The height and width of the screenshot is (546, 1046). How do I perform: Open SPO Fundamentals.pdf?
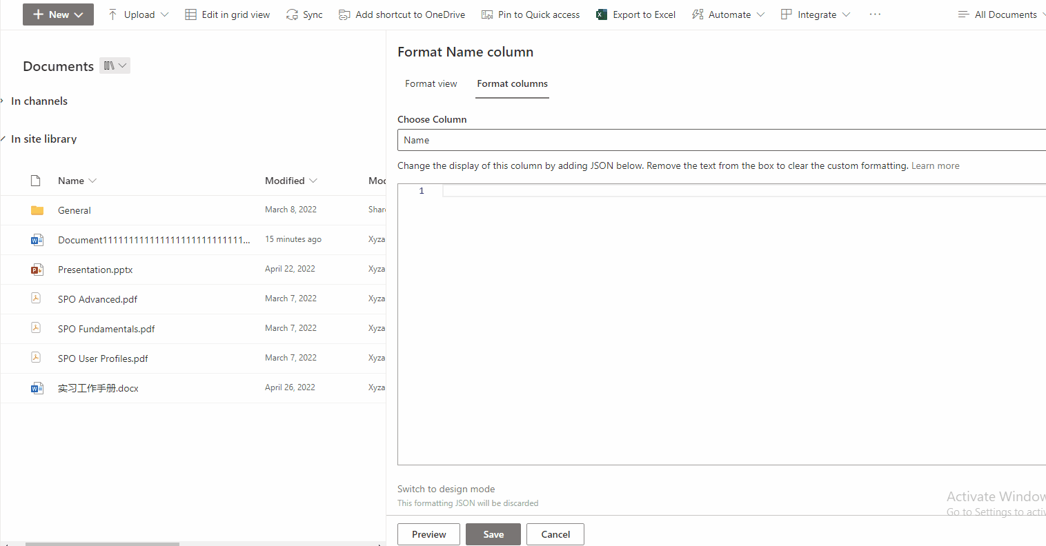click(106, 329)
